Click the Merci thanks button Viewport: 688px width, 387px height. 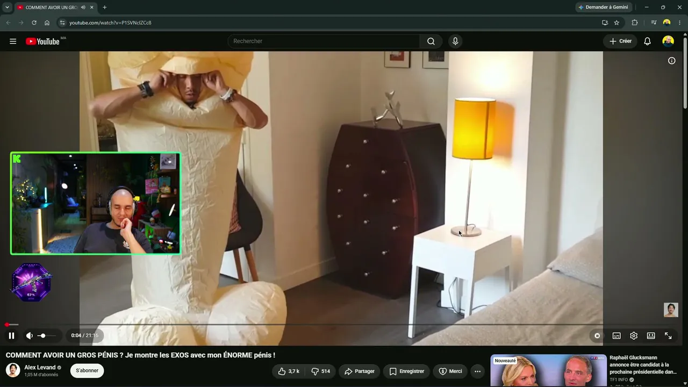coord(450,371)
